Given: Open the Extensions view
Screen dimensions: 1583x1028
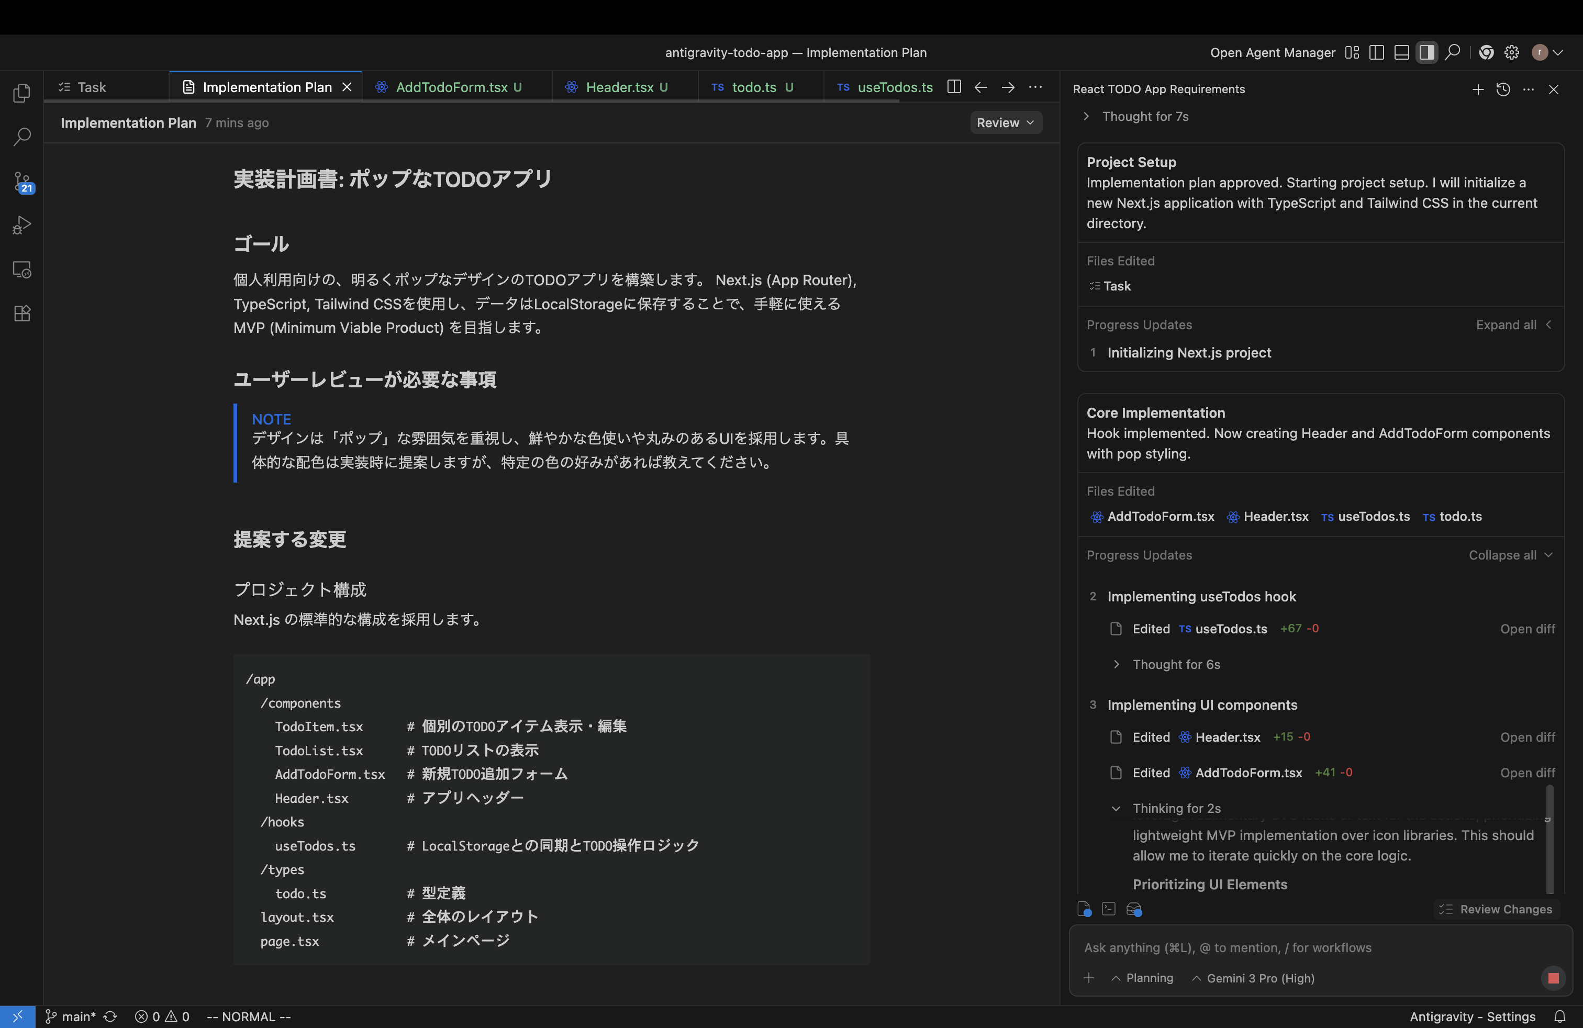Looking at the screenshot, I should click(22, 313).
